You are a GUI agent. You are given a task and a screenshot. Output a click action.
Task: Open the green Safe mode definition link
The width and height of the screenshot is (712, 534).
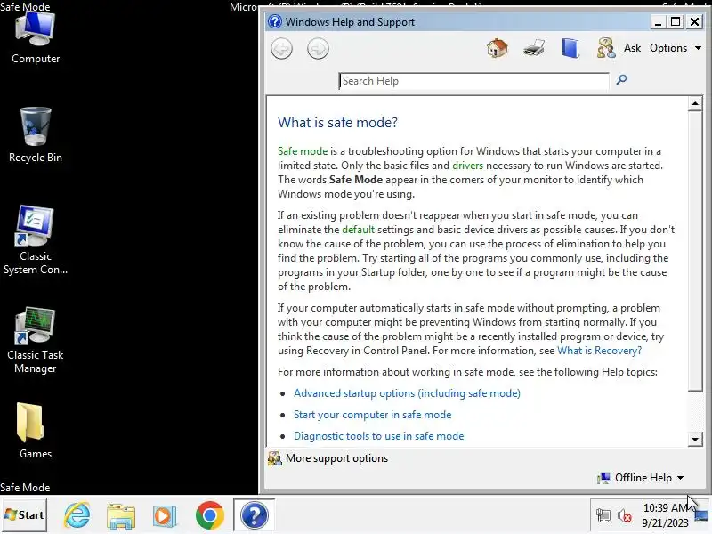click(303, 151)
